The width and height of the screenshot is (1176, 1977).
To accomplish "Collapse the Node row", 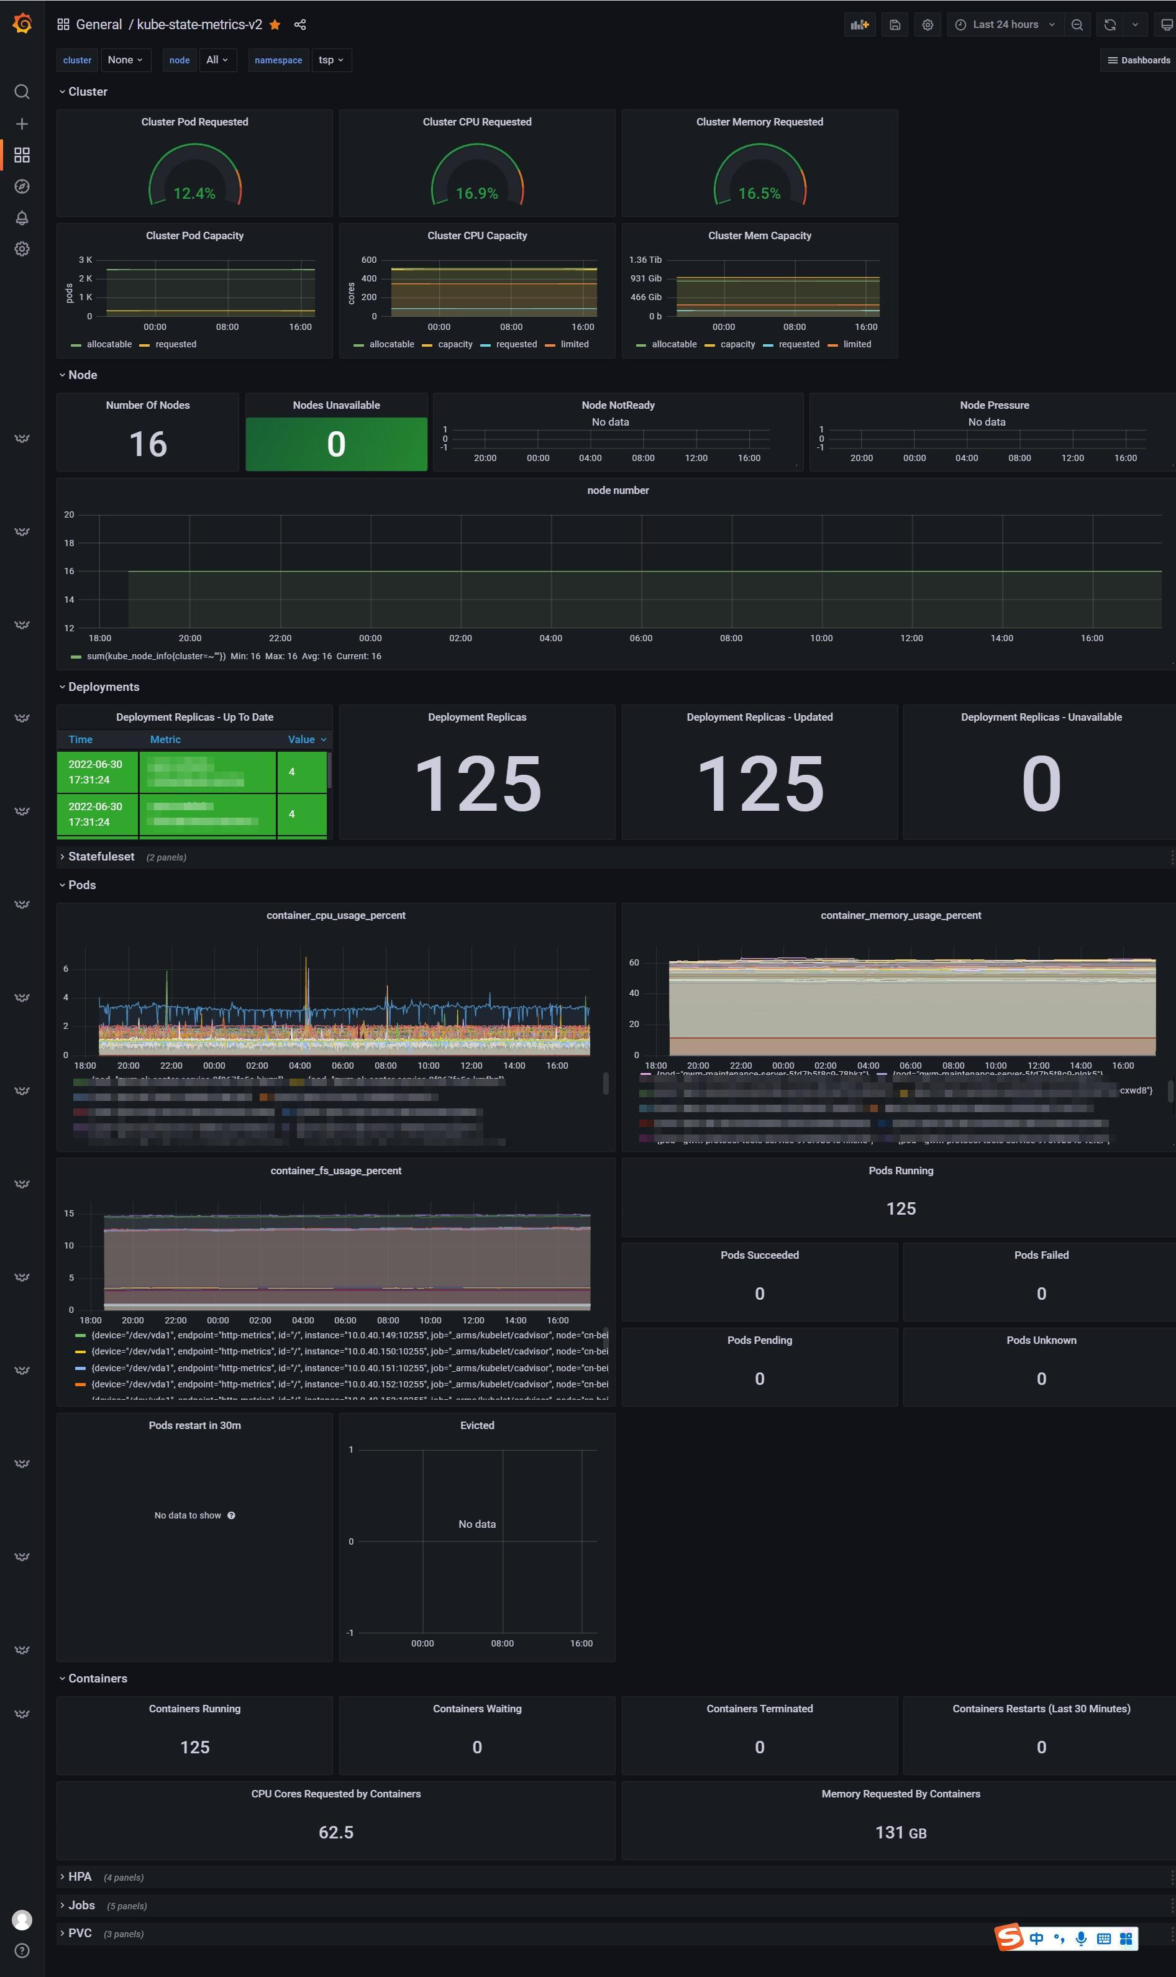I will click(78, 375).
